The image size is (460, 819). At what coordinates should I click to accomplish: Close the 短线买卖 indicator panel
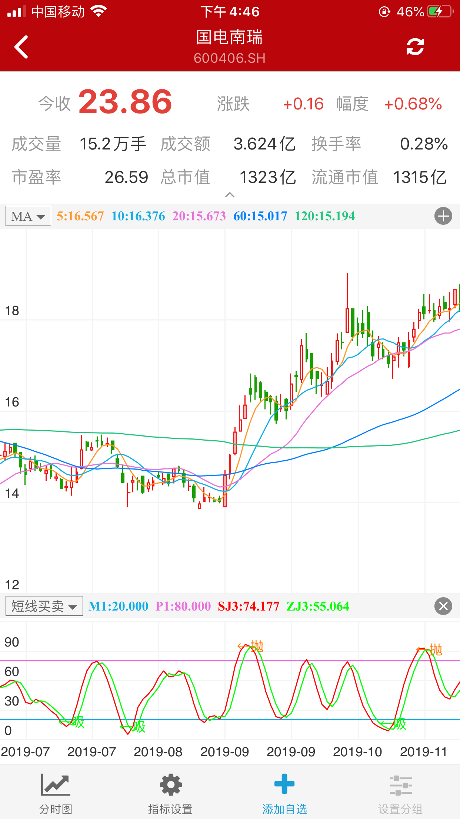pyautogui.click(x=443, y=606)
